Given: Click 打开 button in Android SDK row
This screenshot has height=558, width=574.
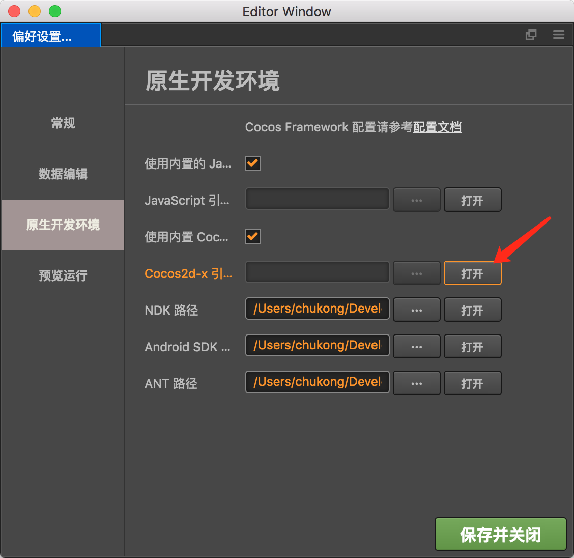Looking at the screenshot, I should [472, 346].
